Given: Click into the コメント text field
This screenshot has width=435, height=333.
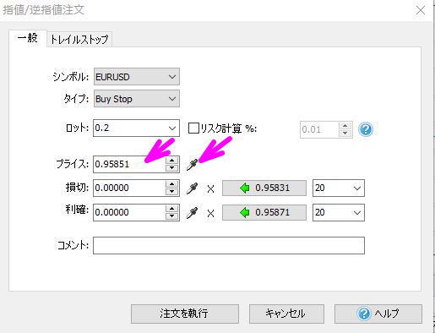Looking at the screenshot, I should (x=229, y=245).
